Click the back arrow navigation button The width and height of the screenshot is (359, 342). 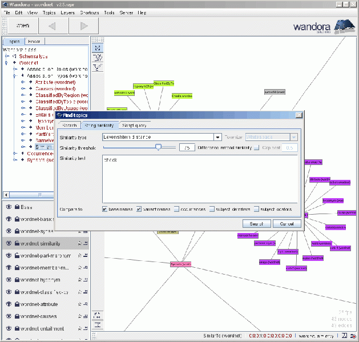51,26
